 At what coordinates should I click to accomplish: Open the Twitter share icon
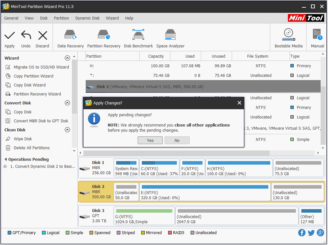click(x=311, y=233)
